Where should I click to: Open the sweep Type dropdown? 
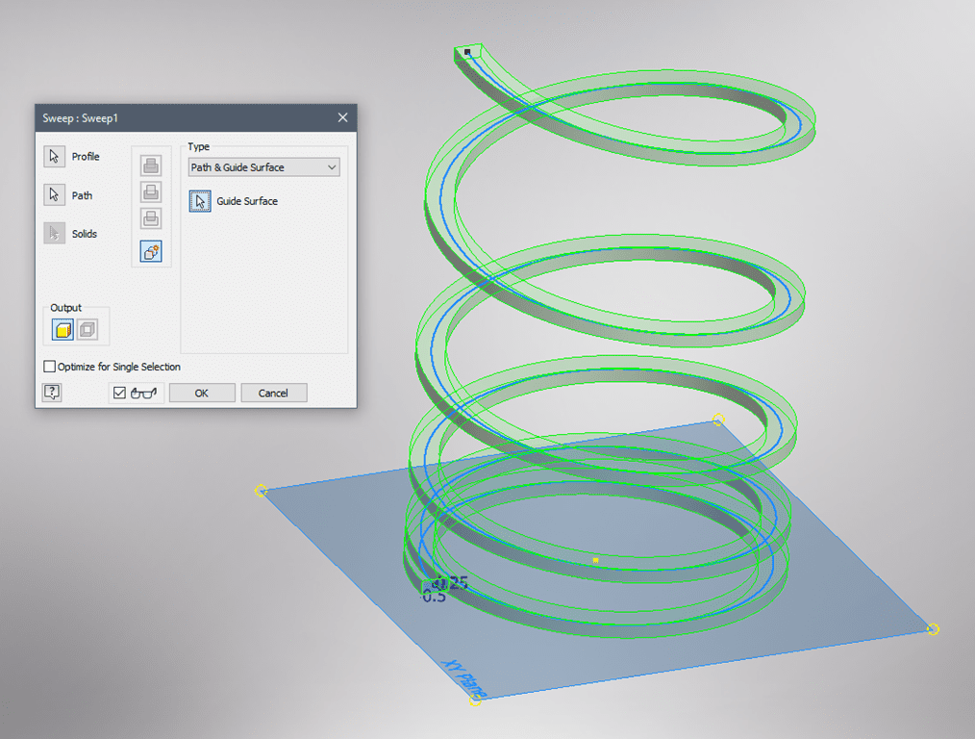click(x=263, y=167)
